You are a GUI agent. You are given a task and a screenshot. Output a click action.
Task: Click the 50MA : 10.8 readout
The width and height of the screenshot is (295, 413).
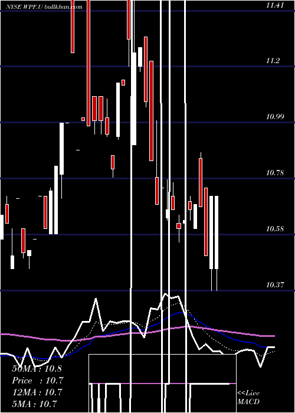coord(37,369)
